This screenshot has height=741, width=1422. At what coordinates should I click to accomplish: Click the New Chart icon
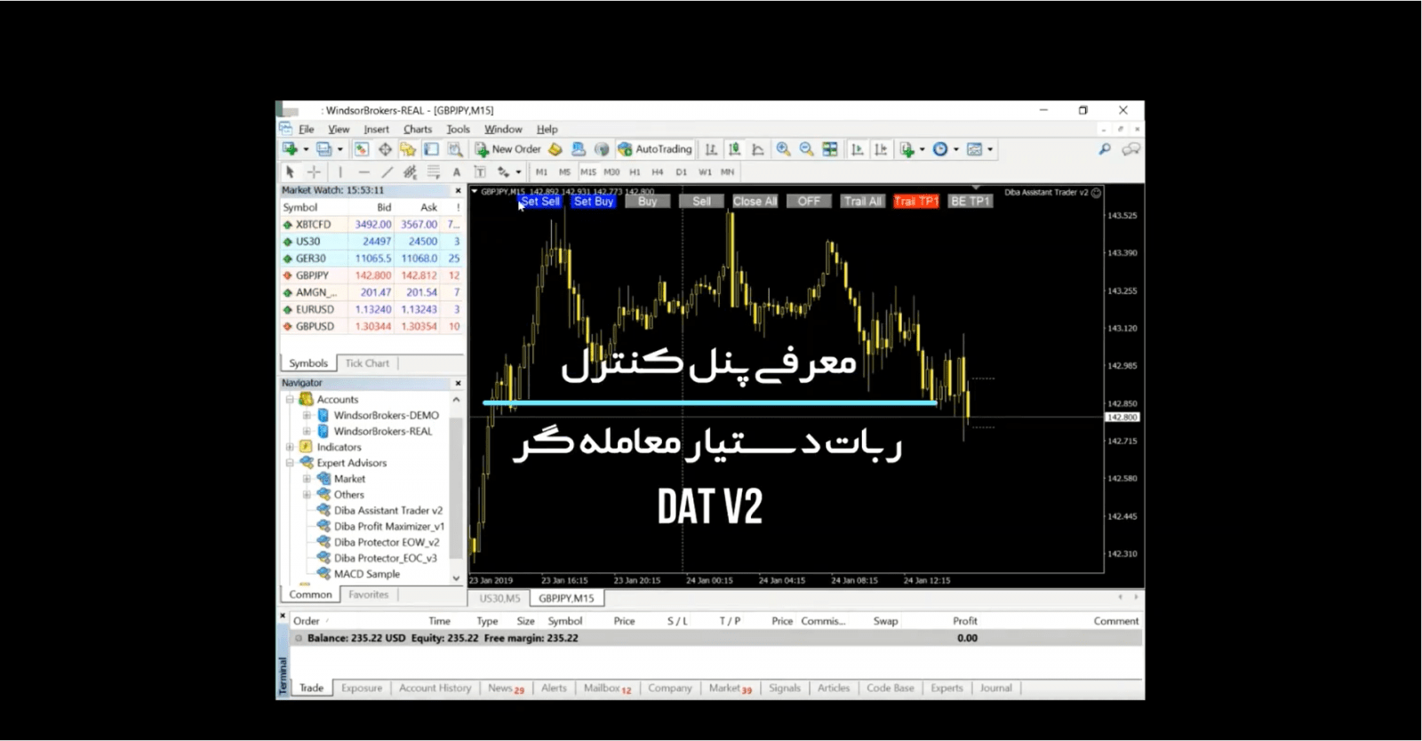click(290, 149)
